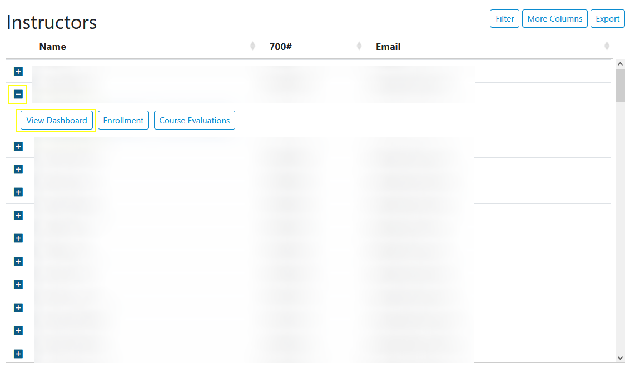Click the plus icon on the seventh row
The width and height of the screenshot is (630, 368).
tap(18, 238)
